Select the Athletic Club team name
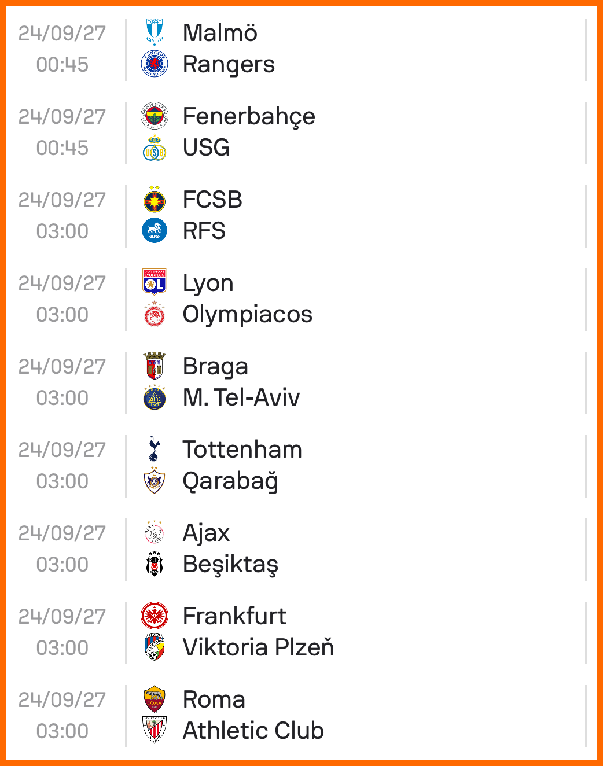603x766 pixels. (253, 731)
